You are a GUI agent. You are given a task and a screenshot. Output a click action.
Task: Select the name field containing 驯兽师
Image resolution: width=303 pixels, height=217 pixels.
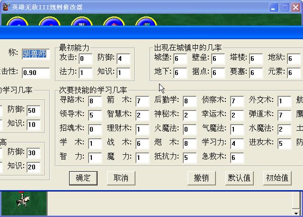point(36,54)
